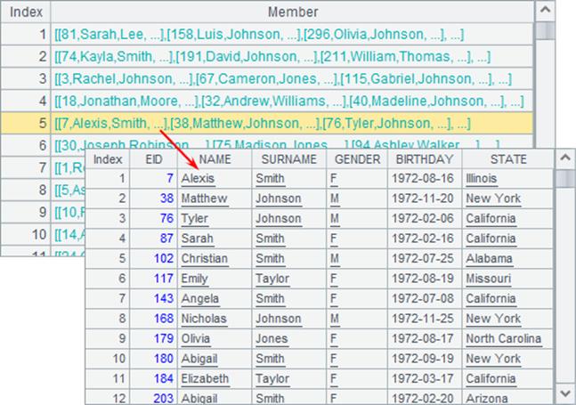Image resolution: width=576 pixels, height=405 pixels.
Task: Click birthday cell 1972-09-19
Action: pyautogui.click(x=423, y=359)
